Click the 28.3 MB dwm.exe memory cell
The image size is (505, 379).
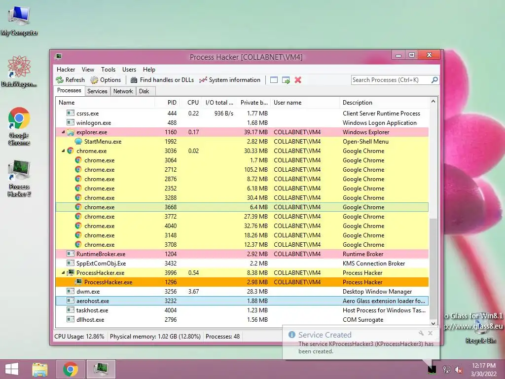click(x=256, y=291)
